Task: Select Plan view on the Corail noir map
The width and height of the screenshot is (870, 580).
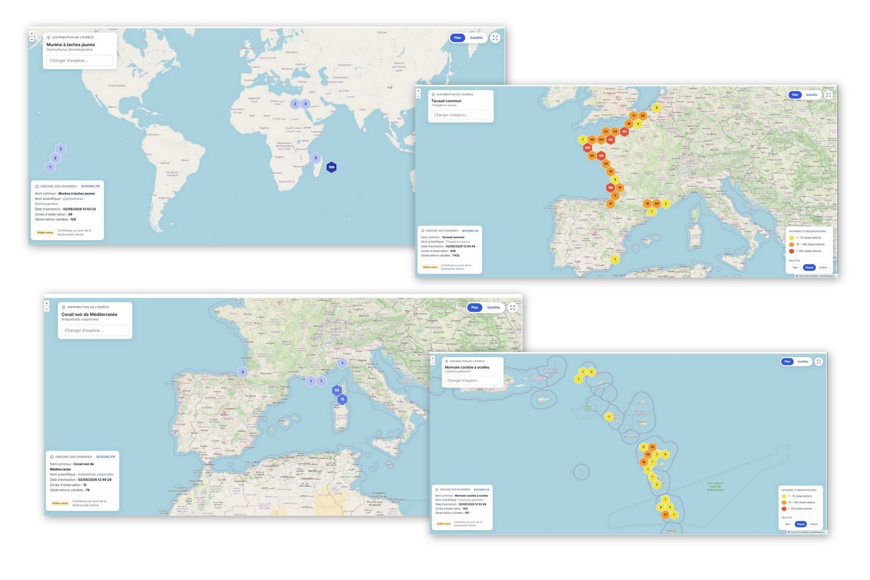Action: tap(475, 308)
